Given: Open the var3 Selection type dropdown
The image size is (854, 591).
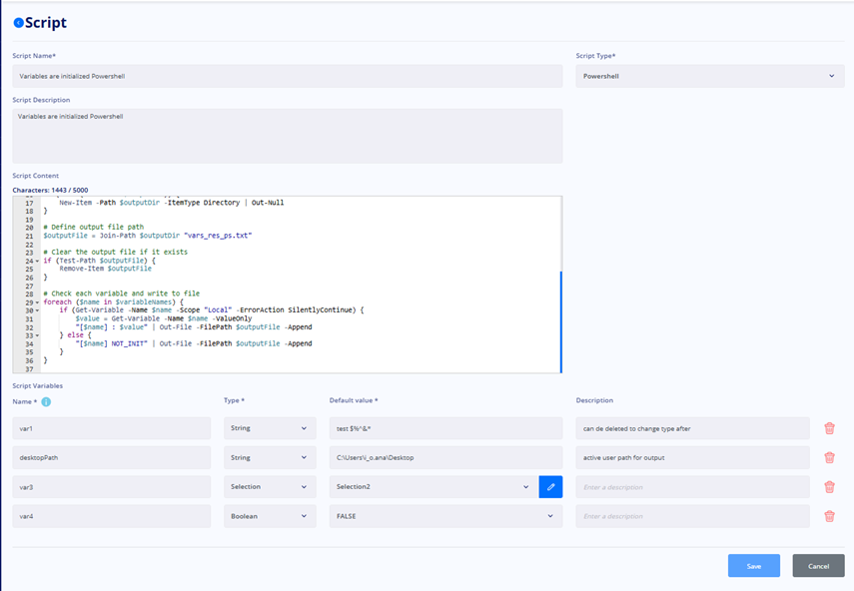Looking at the screenshot, I should click(270, 486).
